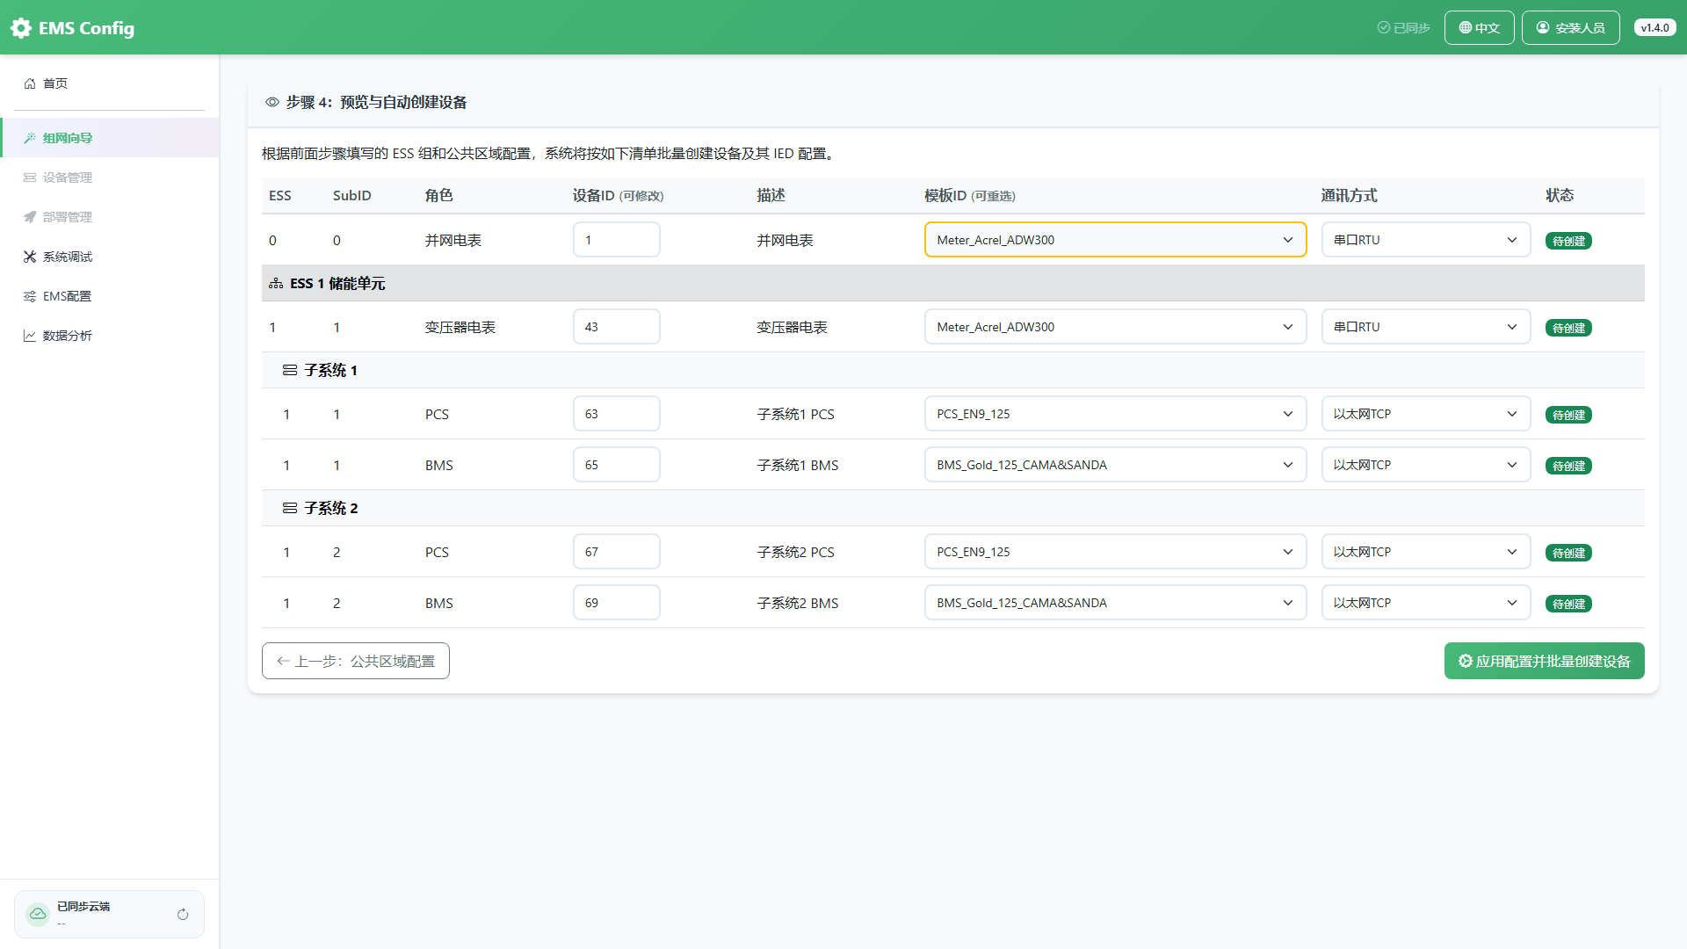Click the eye icon in step 4 header
This screenshot has height=949, width=1687.
pyautogui.click(x=272, y=103)
